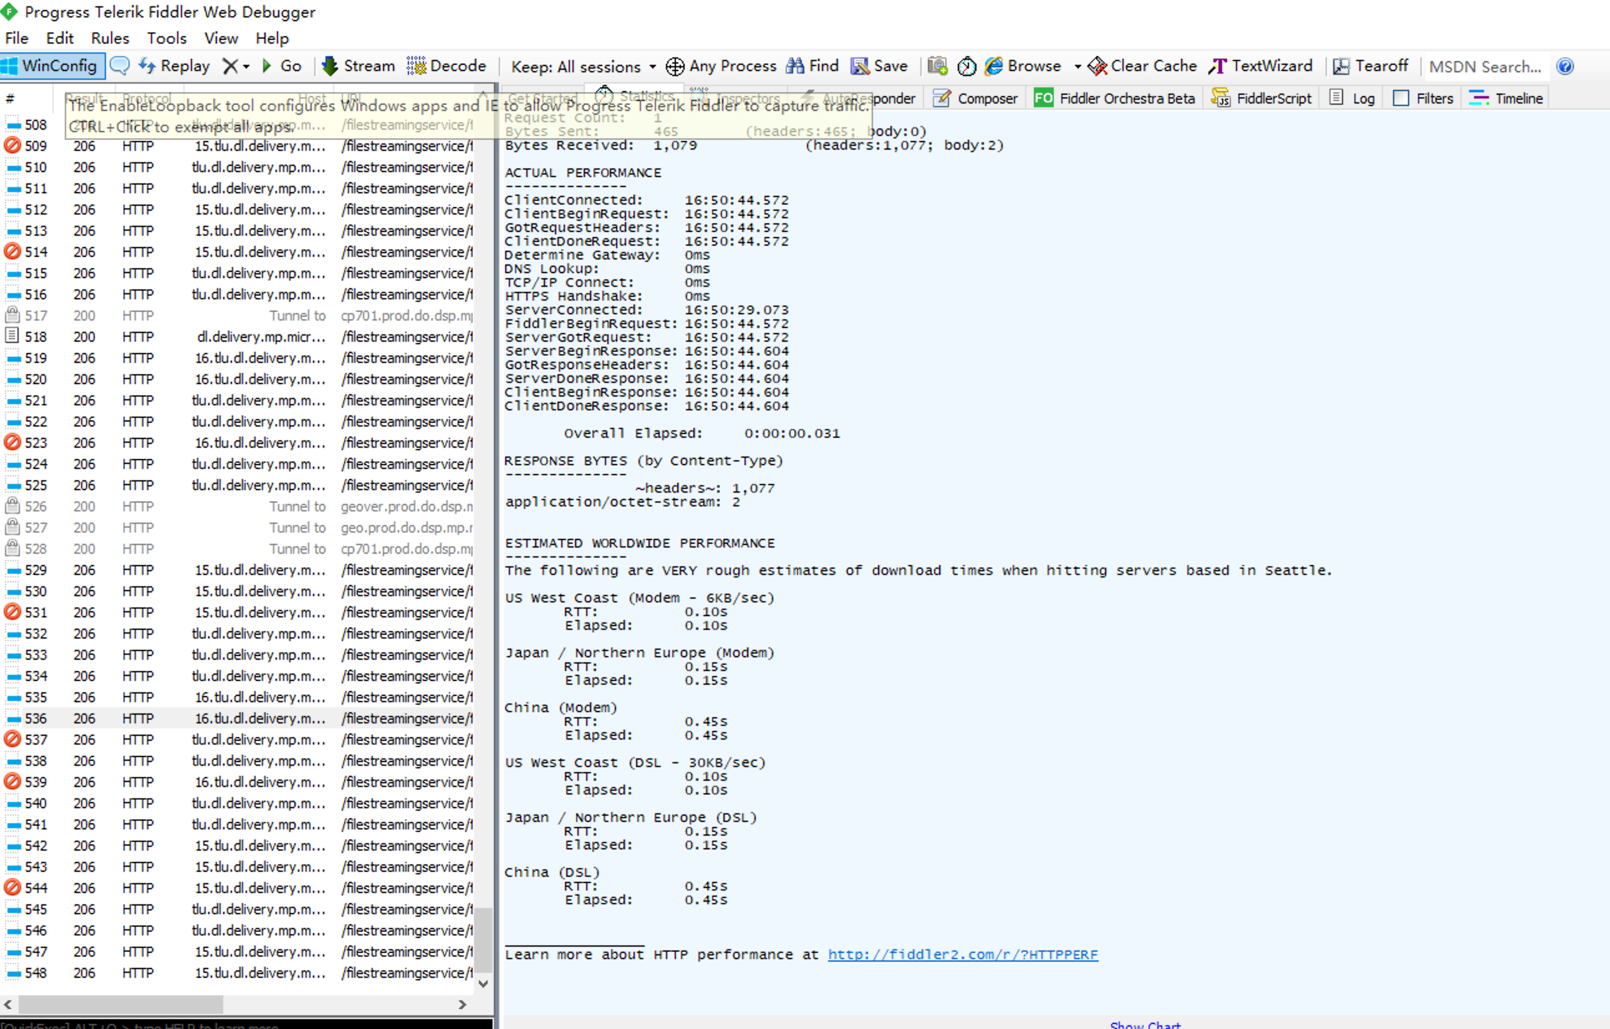Image resolution: width=1610 pixels, height=1029 pixels.
Task: Select session number 510
Action: 36,167
